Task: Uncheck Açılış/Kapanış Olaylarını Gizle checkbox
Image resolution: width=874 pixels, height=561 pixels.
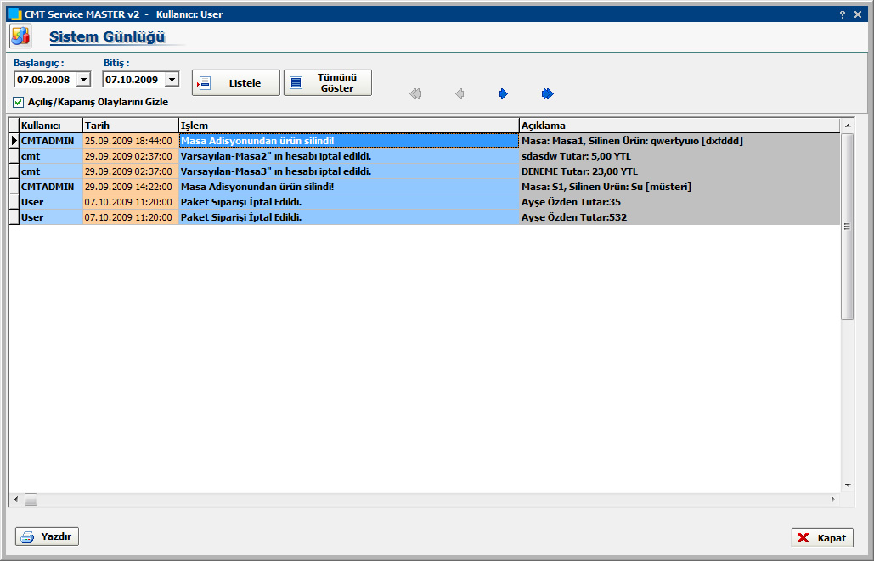Action: [x=19, y=102]
